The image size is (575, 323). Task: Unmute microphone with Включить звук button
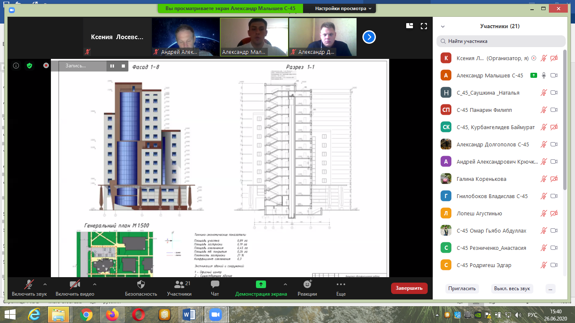(x=29, y=288)
